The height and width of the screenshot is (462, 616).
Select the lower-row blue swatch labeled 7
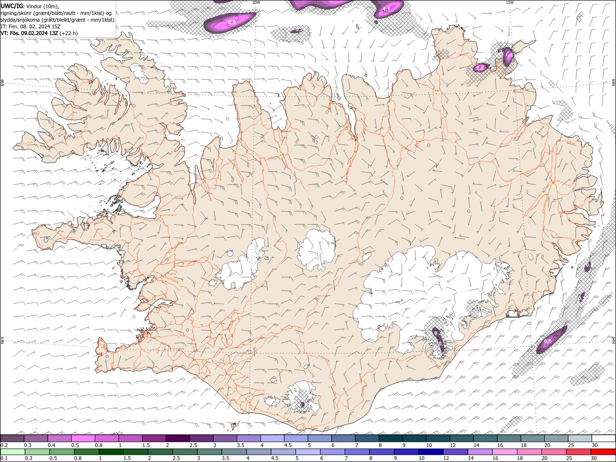pyautogui.click(x=357, y=452)
